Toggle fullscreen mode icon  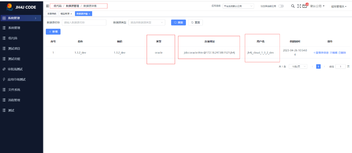point(299,6)
